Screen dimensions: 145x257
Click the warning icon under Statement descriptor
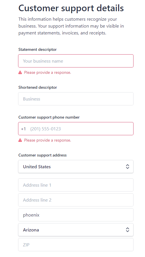click(x=20, y=72)
